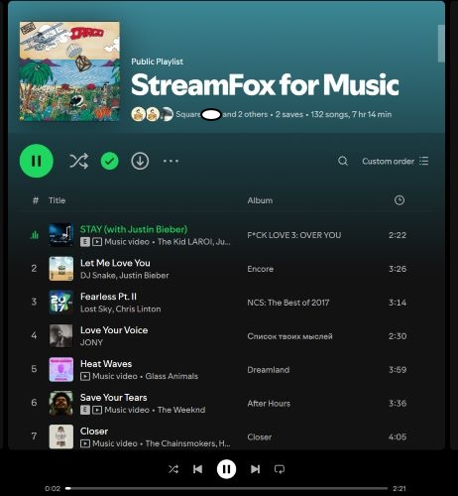Open the Glass Animals artist link
458x496 pixels.
pyautogui.click(x=172, y=376)
